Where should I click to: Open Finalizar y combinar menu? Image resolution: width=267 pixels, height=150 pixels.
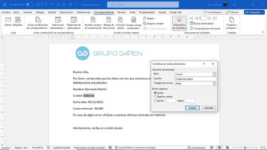(x=232, y=23)
